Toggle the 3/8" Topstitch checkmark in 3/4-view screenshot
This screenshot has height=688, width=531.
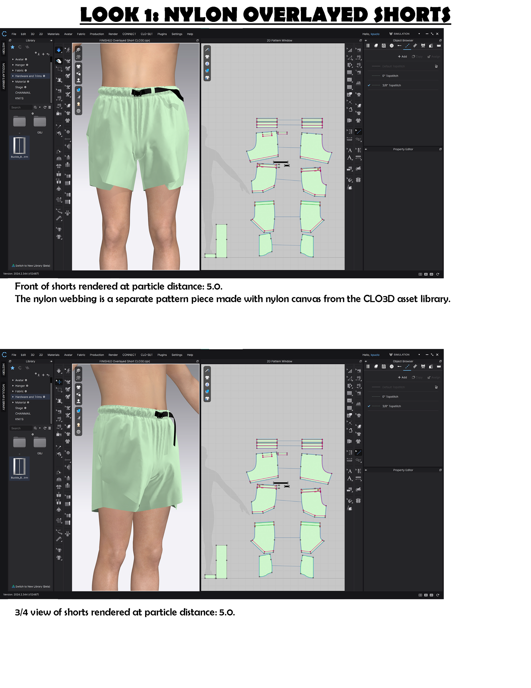click(x=369, y=406)
